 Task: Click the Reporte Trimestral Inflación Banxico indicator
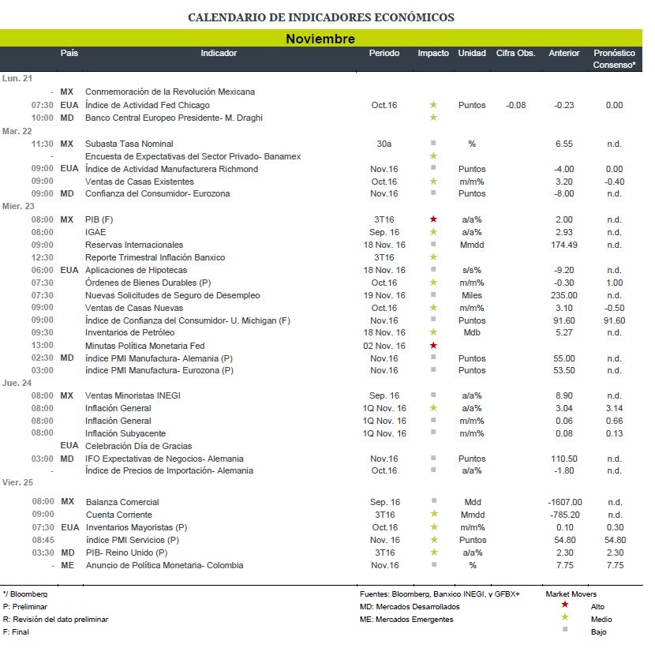click(155, 257)
